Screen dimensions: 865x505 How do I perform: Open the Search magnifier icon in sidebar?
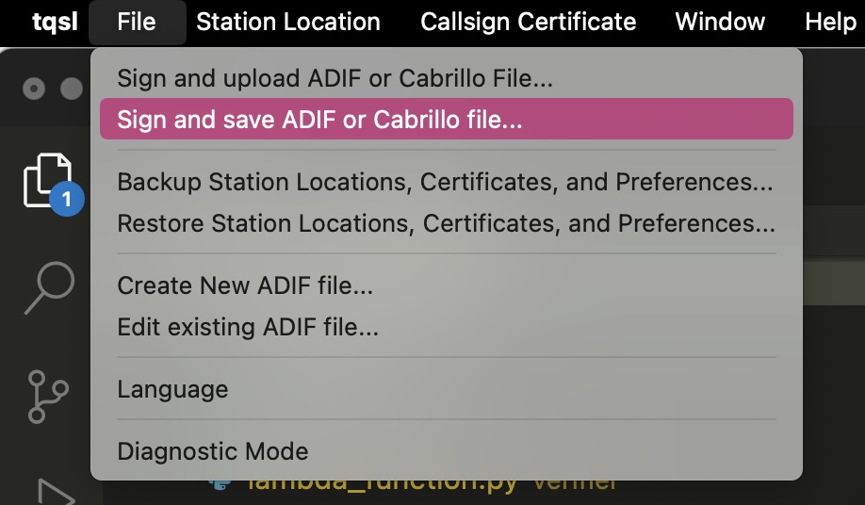[50, 287]
